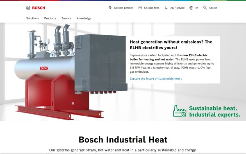This screenshot has height=154, width=246.
Task: Open the 24/7 service link
Action: (x=178, y=8)
